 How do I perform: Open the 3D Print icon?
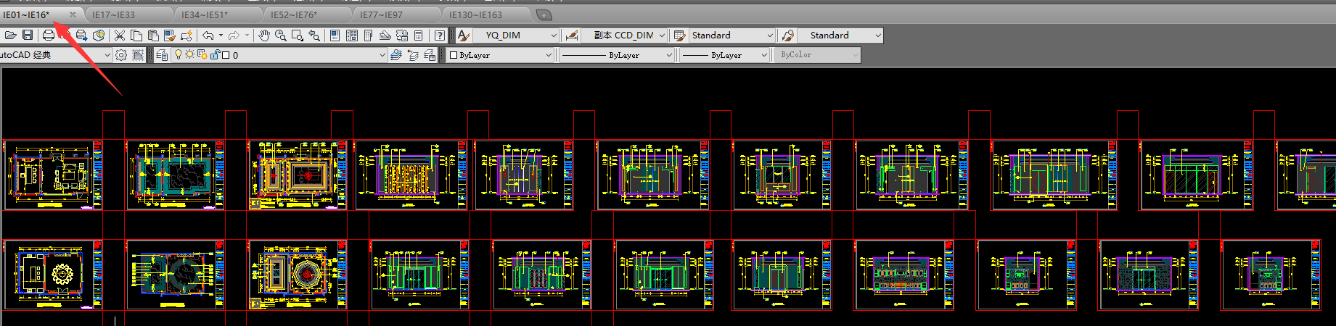click(99, 35)
